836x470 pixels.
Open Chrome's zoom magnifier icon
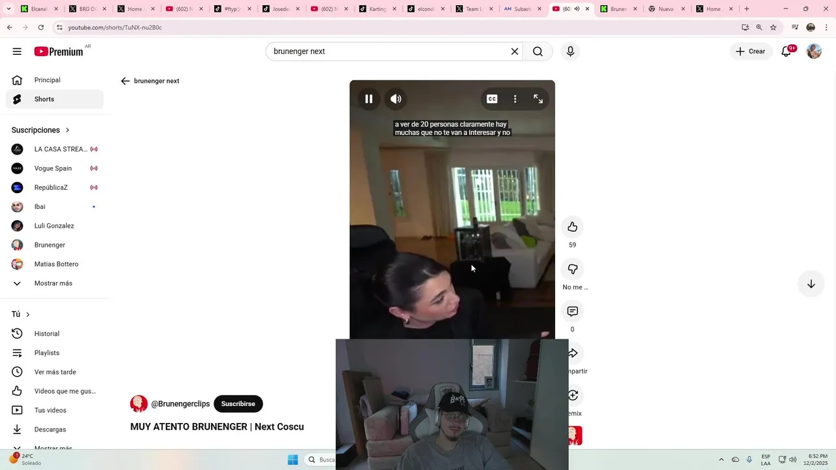coord(759,27)
